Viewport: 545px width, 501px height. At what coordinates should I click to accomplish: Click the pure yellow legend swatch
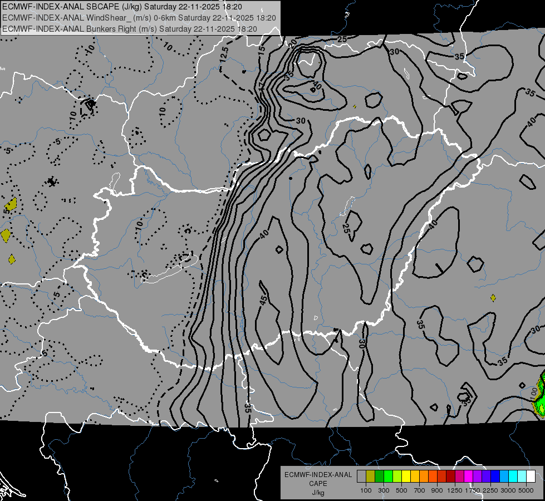click(x=406, y=477)
